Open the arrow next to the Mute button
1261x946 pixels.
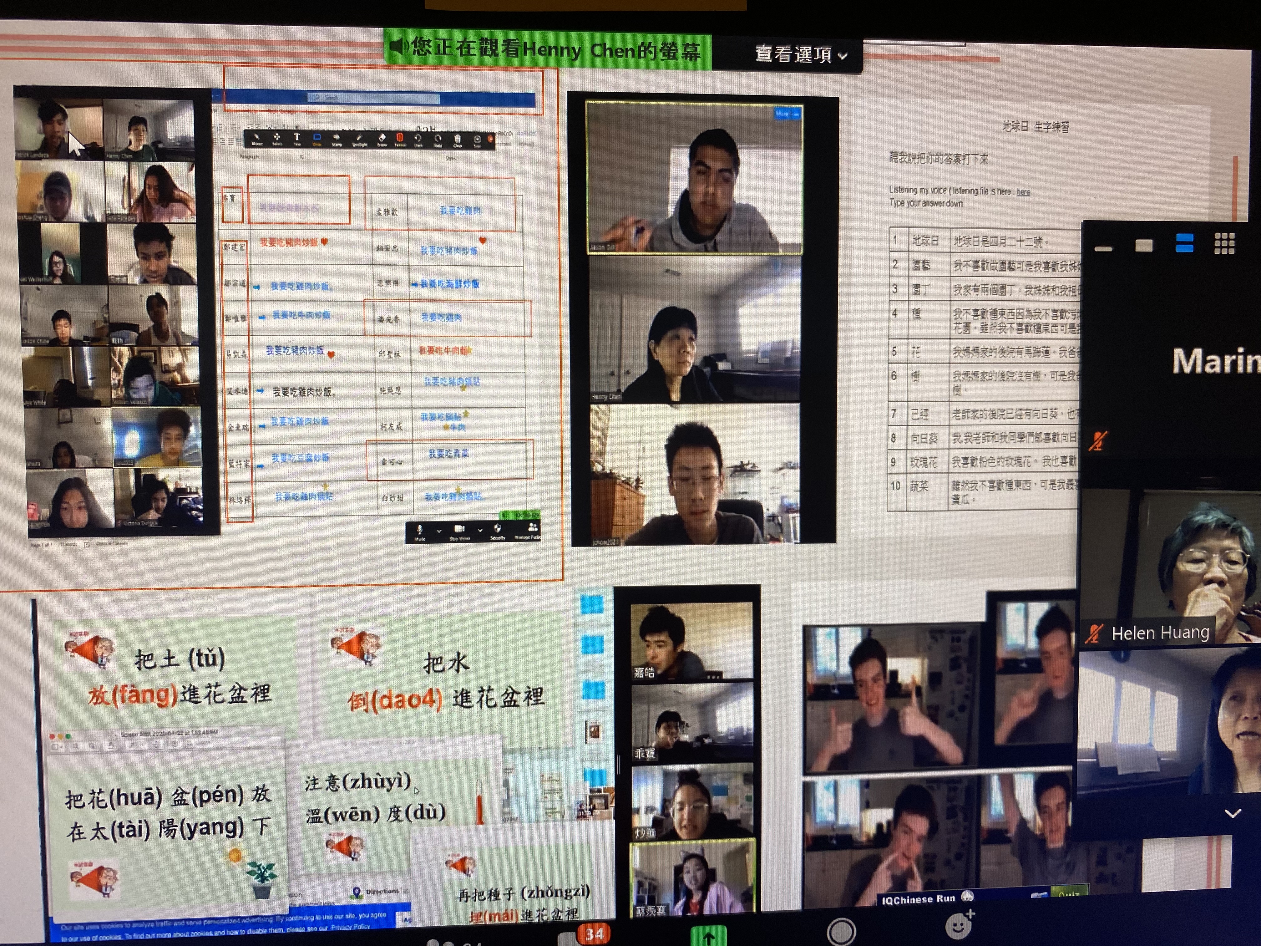(438, 531)
